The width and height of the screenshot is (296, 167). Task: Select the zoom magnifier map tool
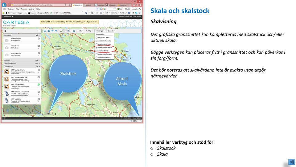pos(61,31)
